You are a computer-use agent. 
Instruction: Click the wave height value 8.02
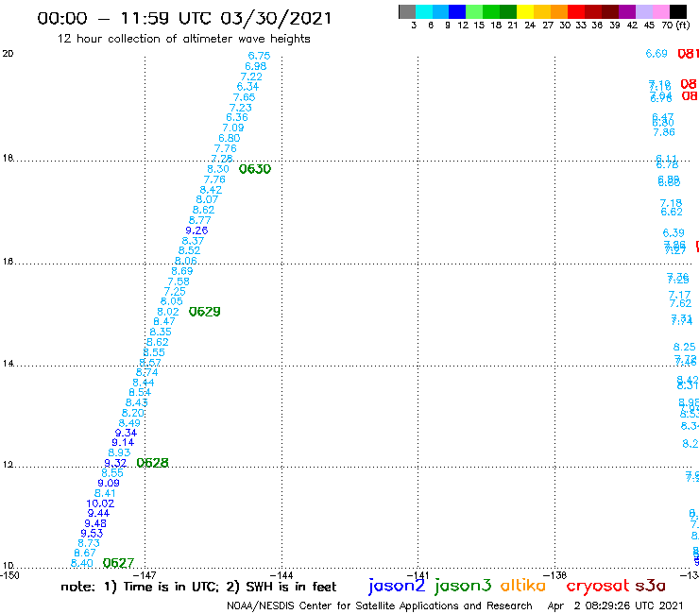[x=168, y=312]
